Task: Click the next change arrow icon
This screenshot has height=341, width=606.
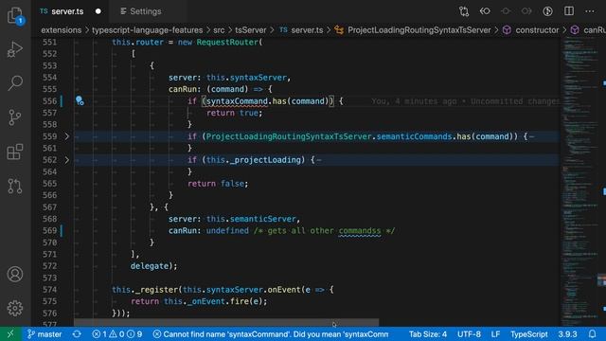Action: pyautogui.click(x=526, y=11)
